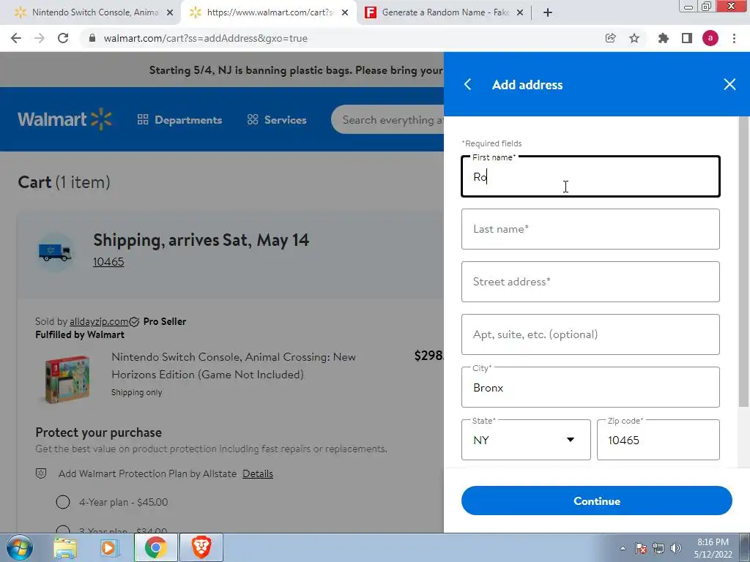Click the volume speaker tray icon

click(676, 548)
